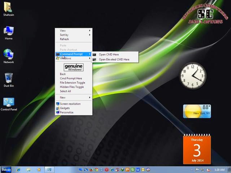Open Internet Explorer icon in quick launch

pos(112,170)
